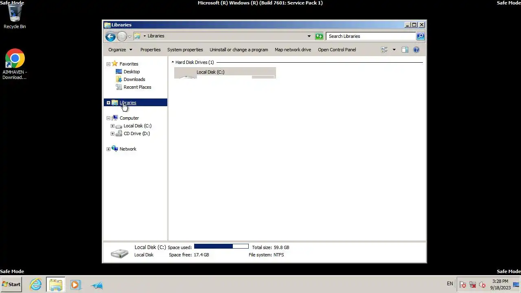Open the address bar history dropdown
The image size is (521, 293).
pyautogui.click(x=309, y=36)
